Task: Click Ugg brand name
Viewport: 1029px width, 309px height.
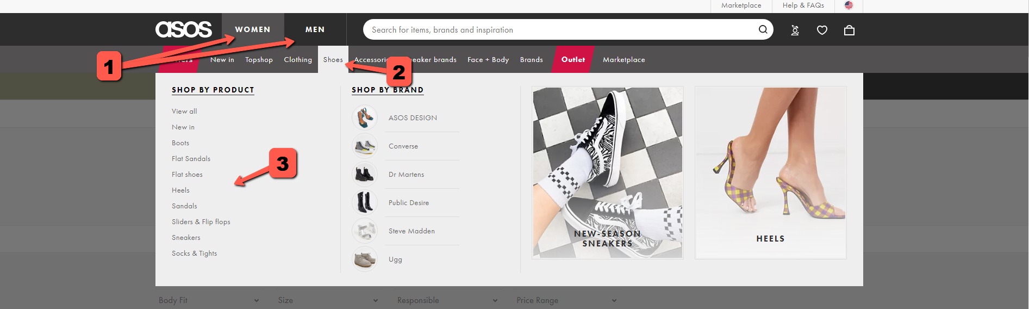Action: pos(395,259)
